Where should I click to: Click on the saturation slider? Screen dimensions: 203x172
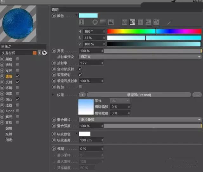pyautogui.click(x=154, y=38)
